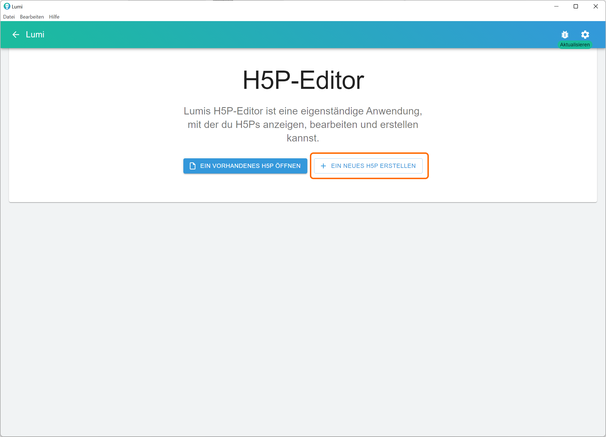Maximize the Lumi window

(576, 6)
